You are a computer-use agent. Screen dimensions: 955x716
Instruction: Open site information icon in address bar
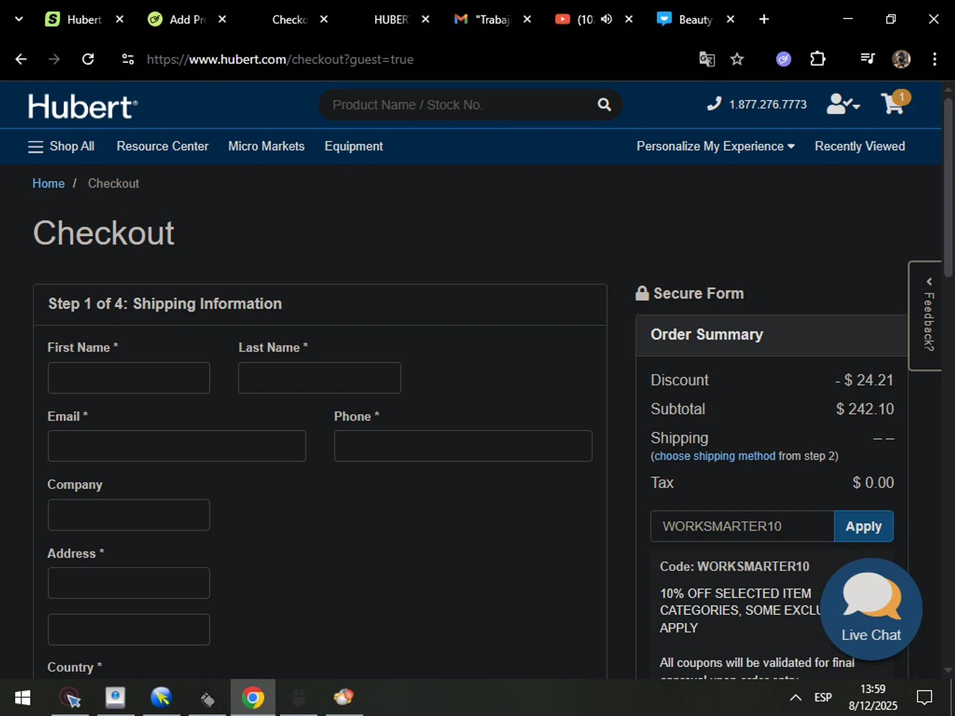[128, 59]
